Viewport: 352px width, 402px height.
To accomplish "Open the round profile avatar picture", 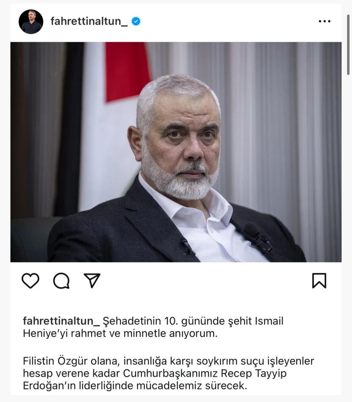I will (x=31, y=21).
